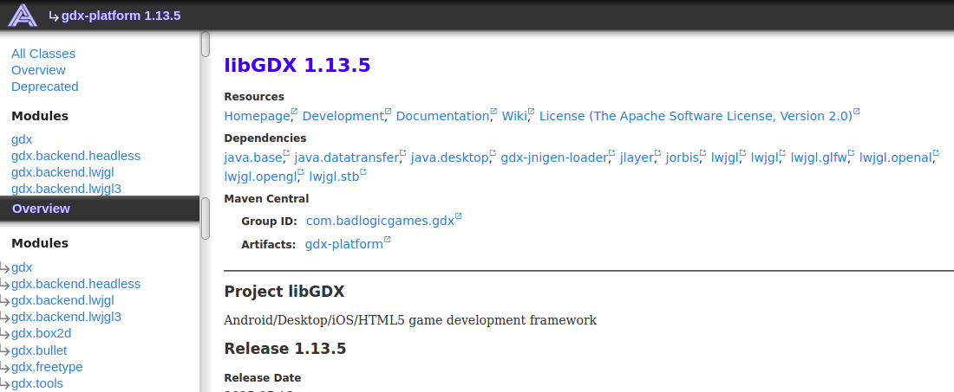
Task: Open the Wiki resource link
Action: tap(514, 116)
